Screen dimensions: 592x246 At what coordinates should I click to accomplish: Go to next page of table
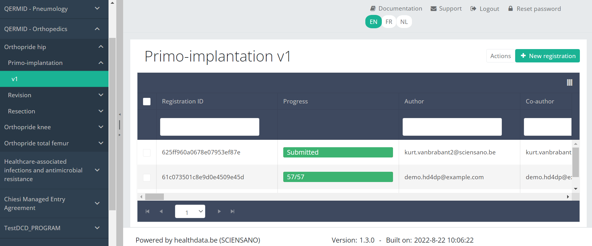(219, 212)
